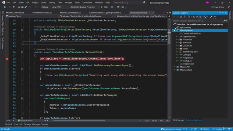Viewport: 233px width, 131px height.
Task: Click Solution Explorer search magnifier icon
Action: click(224, 21)
